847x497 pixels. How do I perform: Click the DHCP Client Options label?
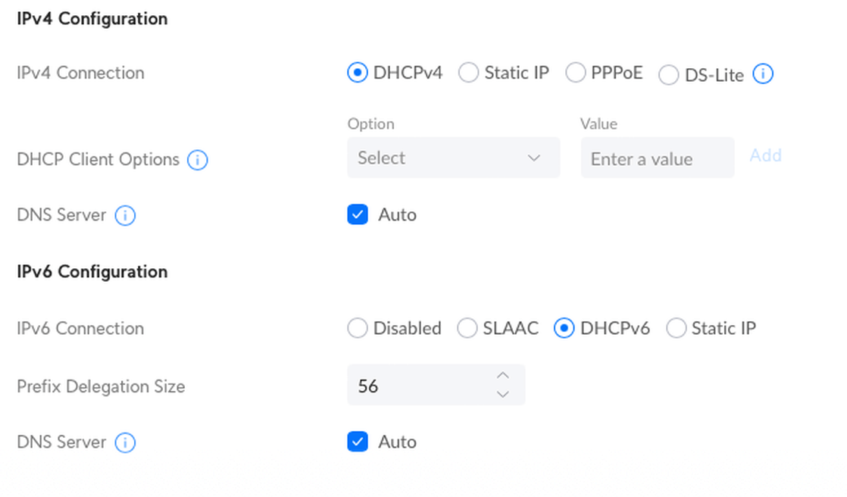pyautogui.click(x=98, y=159)
